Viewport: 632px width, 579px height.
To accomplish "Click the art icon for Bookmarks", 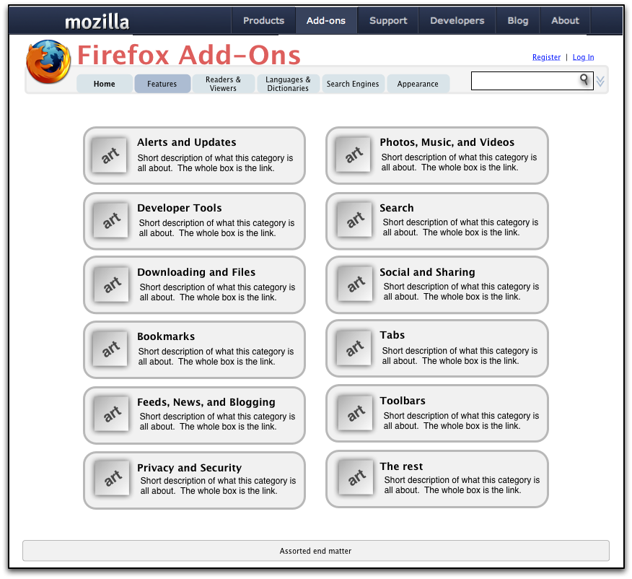I will (110, 349).
